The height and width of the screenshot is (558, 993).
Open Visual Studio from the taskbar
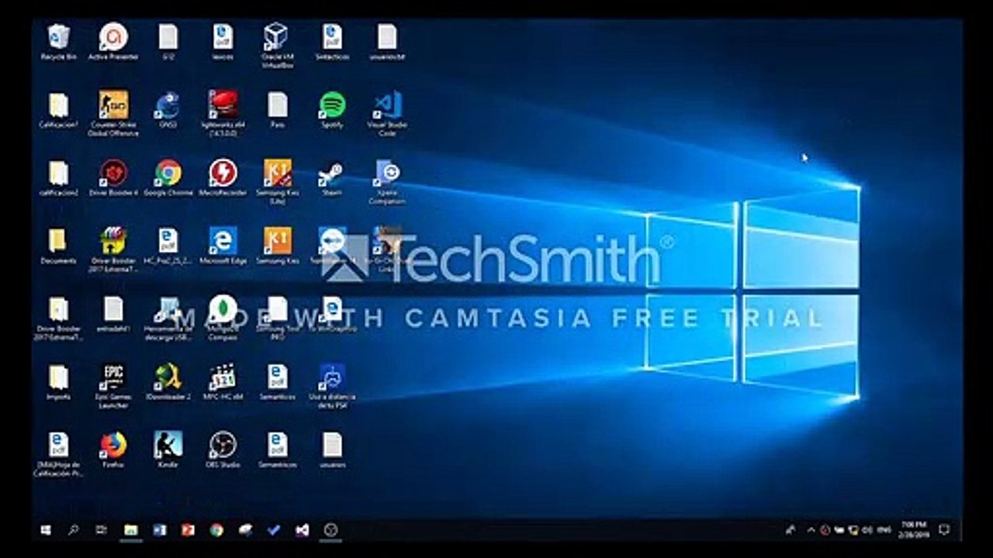(x=303, y=530)
